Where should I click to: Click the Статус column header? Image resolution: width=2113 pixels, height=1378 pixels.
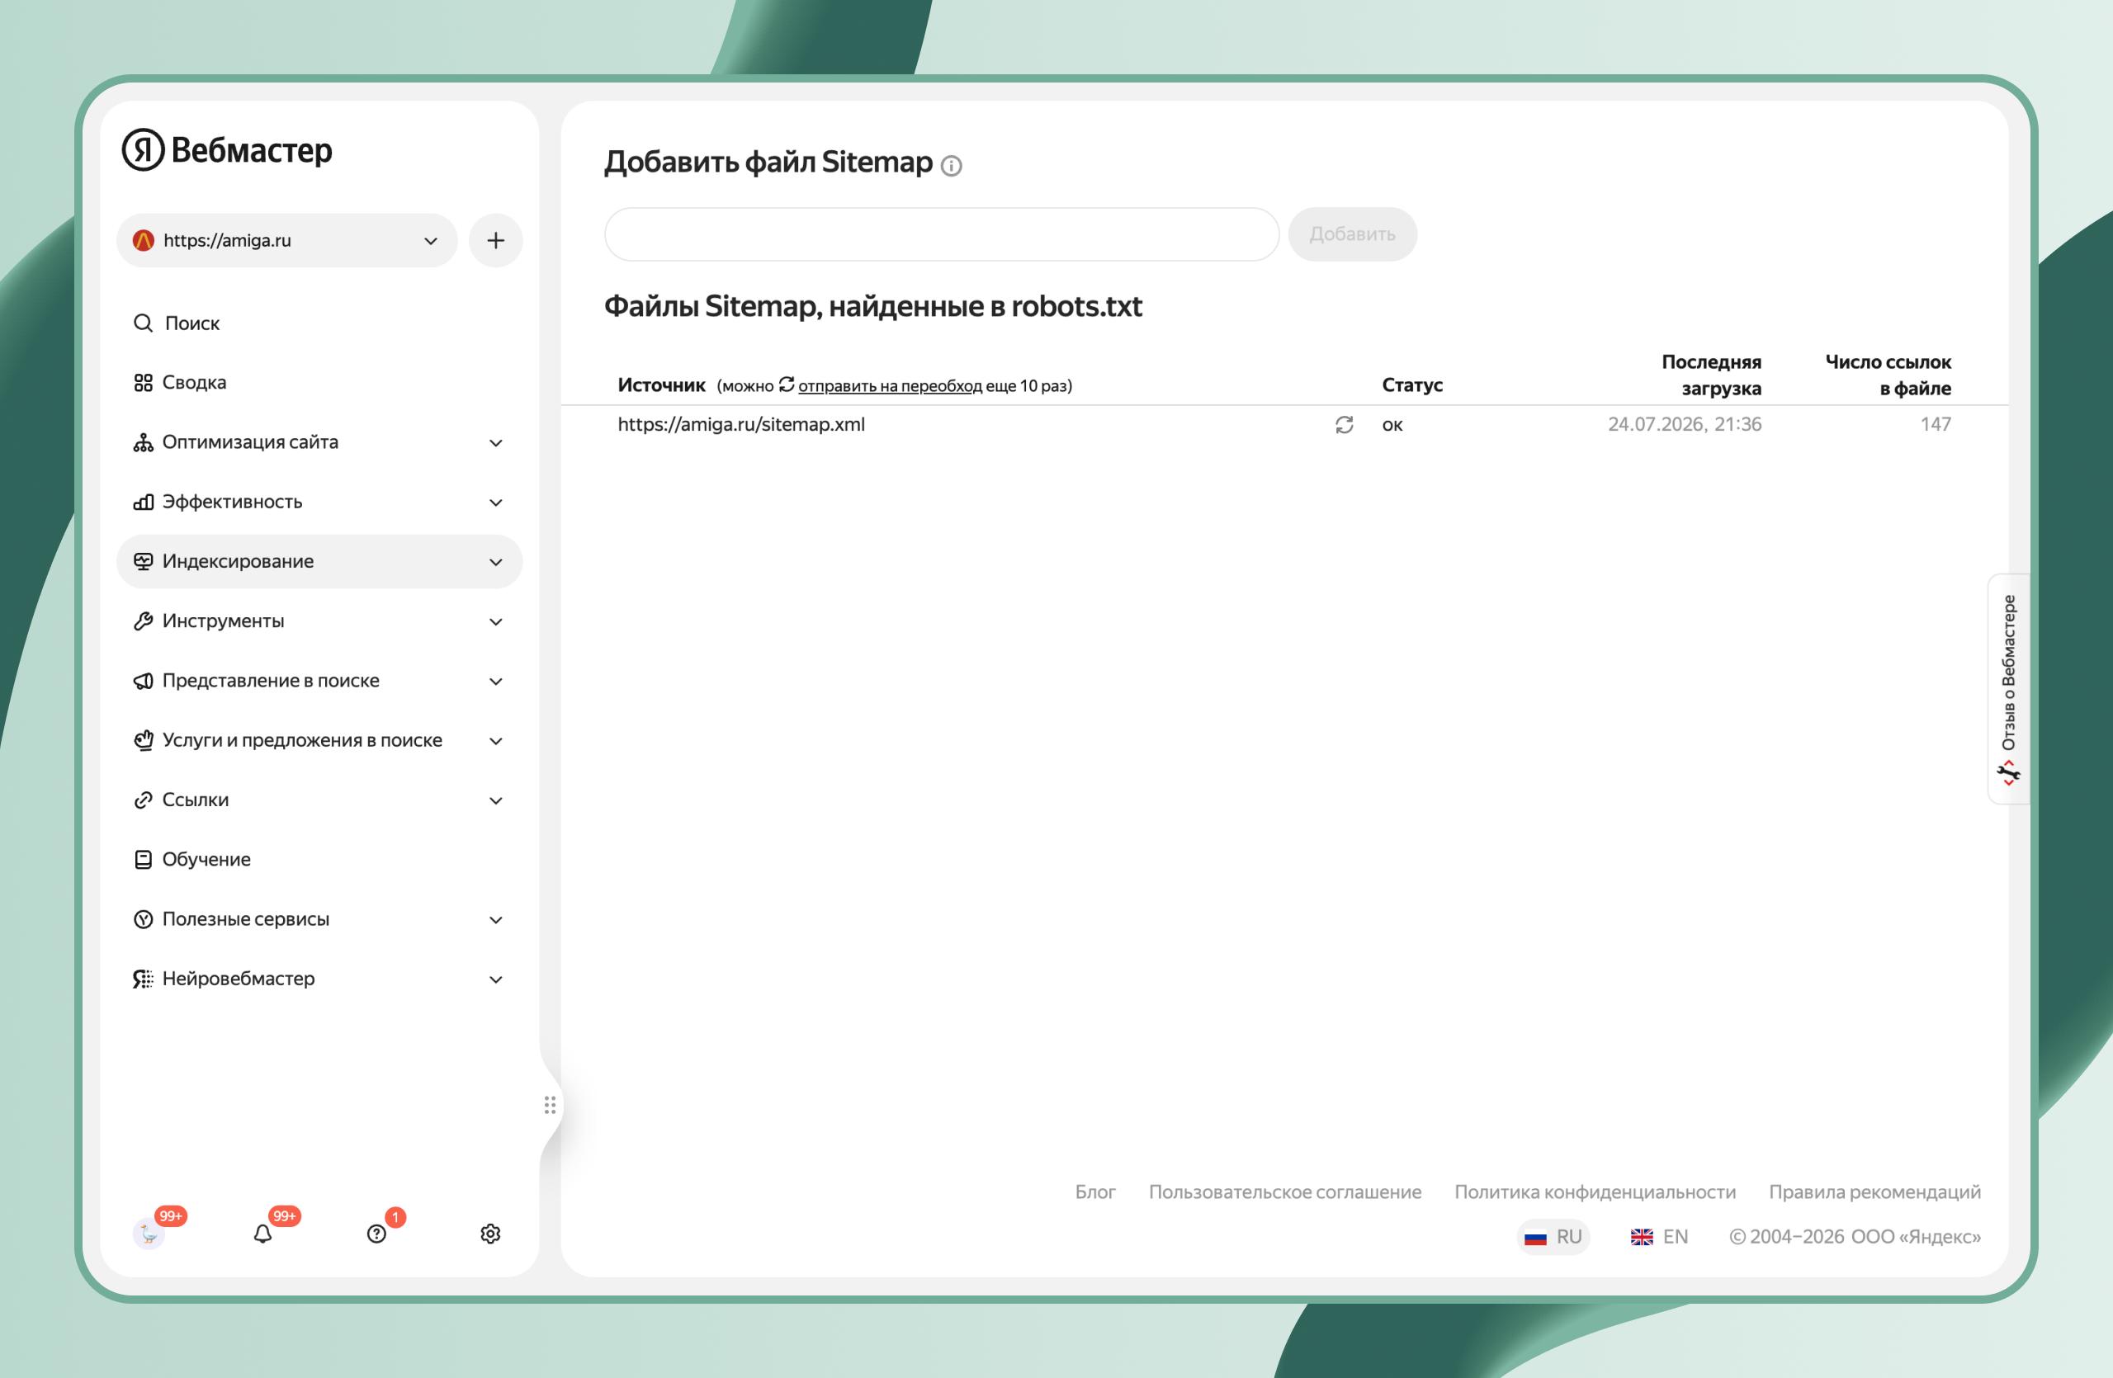(1411, 385)
